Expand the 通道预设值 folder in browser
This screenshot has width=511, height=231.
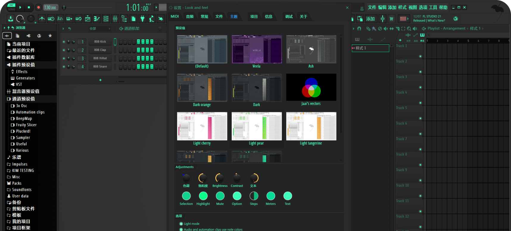pyautogui.click(x=24, y=99)
